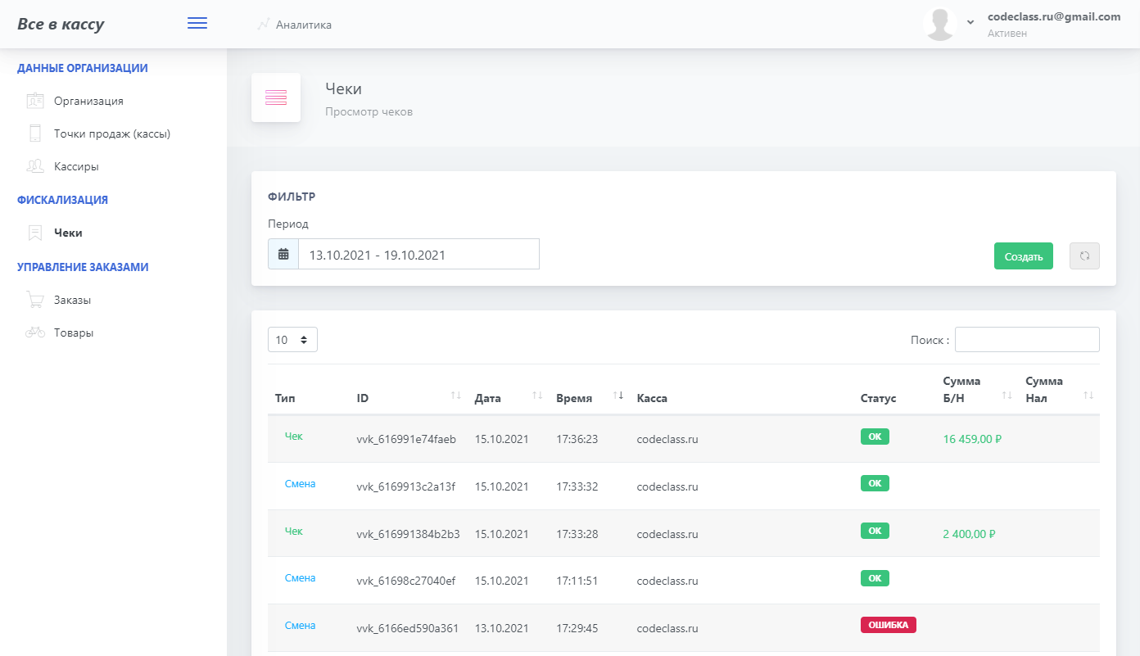Click the pink Чеки page header icon
The height and width of the screenshot is (656, 1140).
coord(276,98)
